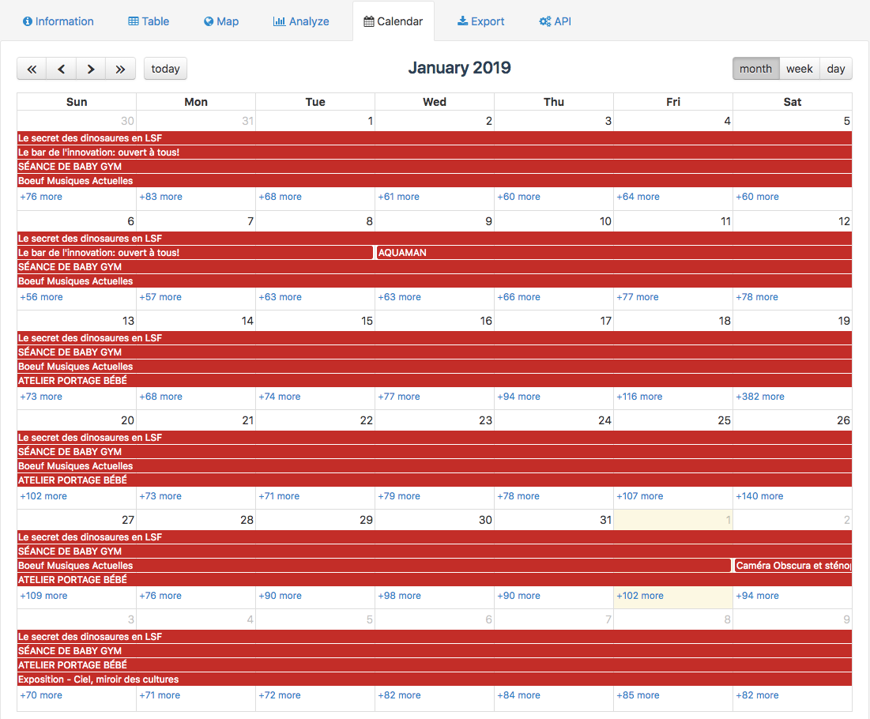Select the month view toggle
Viewport: 870px width, 719px height.
point(755,69)
